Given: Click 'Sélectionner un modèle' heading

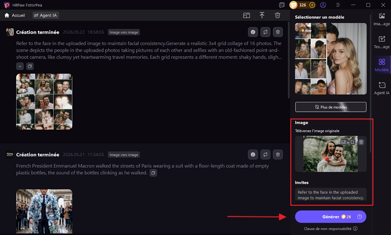Looking at the screenshot, I should (x=320, y=17).
